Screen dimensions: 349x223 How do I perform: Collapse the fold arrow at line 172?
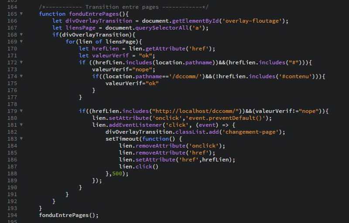[x=21, y=62]
